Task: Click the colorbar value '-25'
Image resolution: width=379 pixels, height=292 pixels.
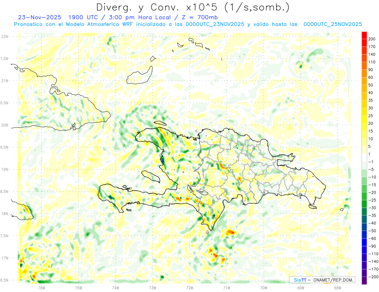Action: (373, 200)
